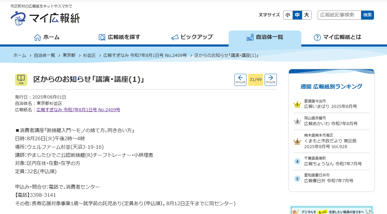Open the ホーム navigation tab
The image size is (387, 214).
(x=47, y=37)
